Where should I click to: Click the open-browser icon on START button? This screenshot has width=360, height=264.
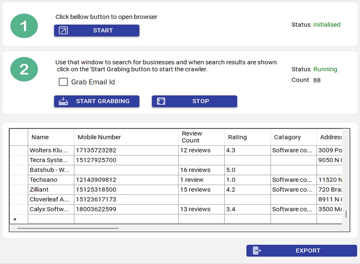[63, 31]
